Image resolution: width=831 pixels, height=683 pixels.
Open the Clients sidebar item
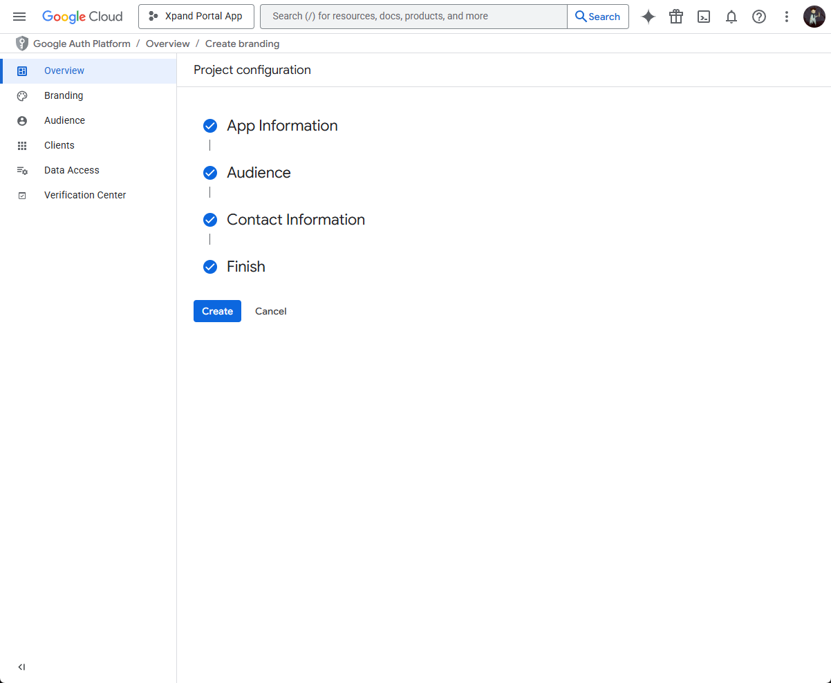[59, 145]
